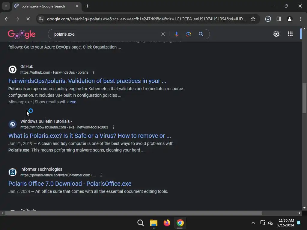
Task: Open the notifications bell icon
Action: [x=299, y=223]
